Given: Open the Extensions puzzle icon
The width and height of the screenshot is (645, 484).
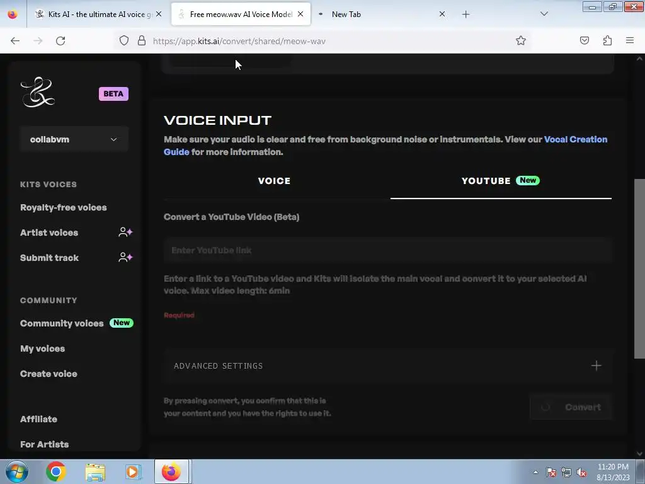Looking at the screenshot, I should click(x=607, y=40).
